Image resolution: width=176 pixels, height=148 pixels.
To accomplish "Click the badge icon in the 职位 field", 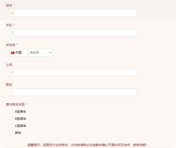I will point(12,92).
